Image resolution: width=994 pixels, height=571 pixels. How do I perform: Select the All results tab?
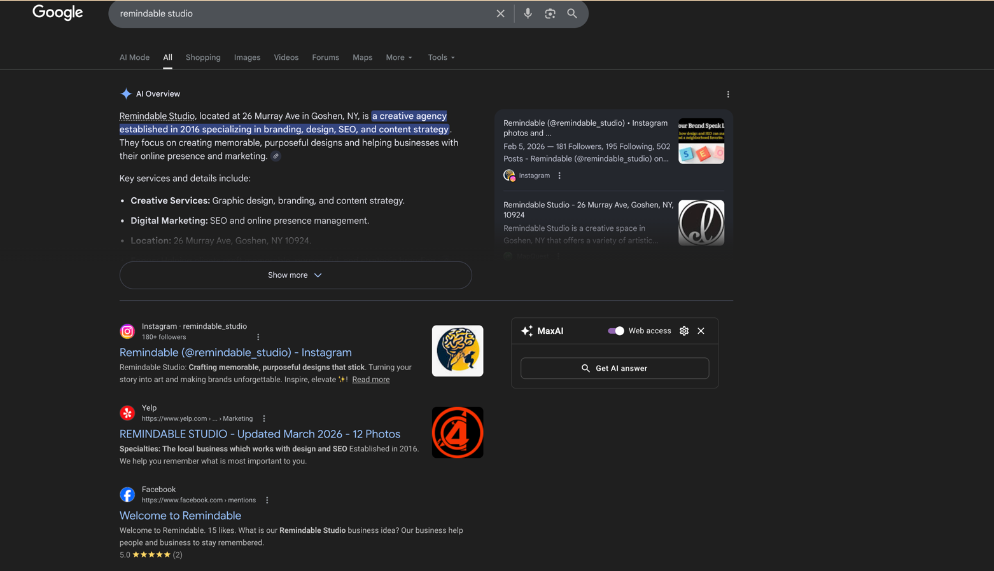[167, 57]
